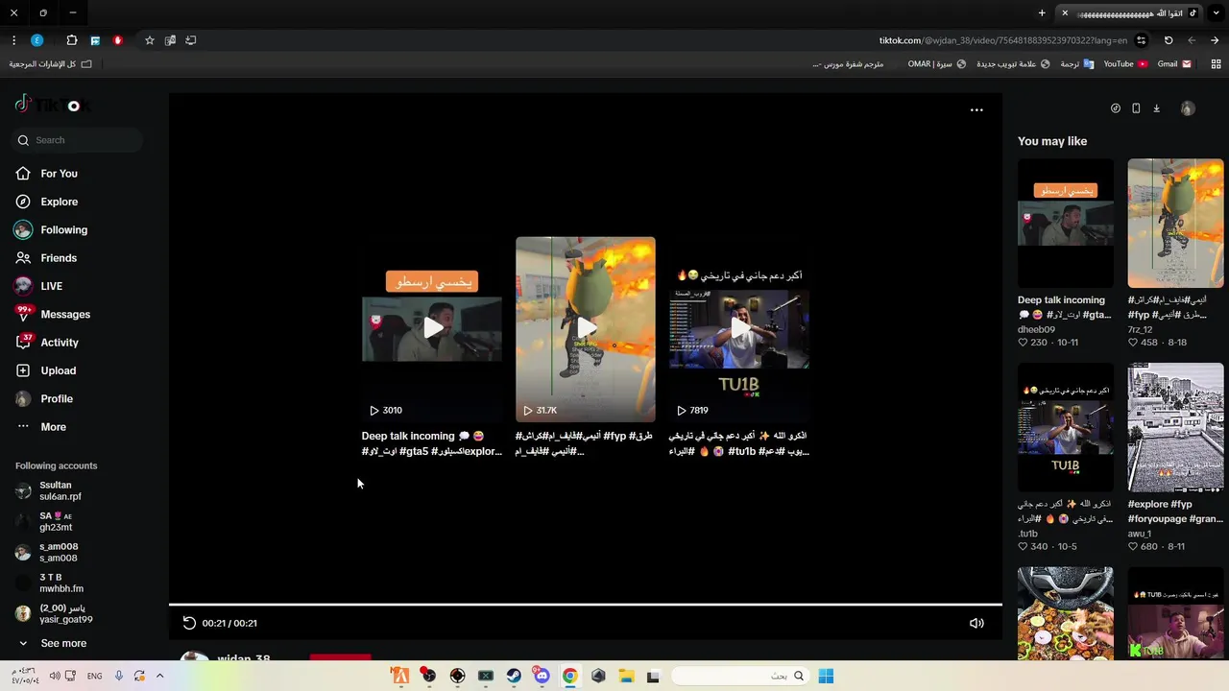This screenshot has width=1229, height=691.
Task: Open the site information tune icon
Action: (x=1142, y=40)
